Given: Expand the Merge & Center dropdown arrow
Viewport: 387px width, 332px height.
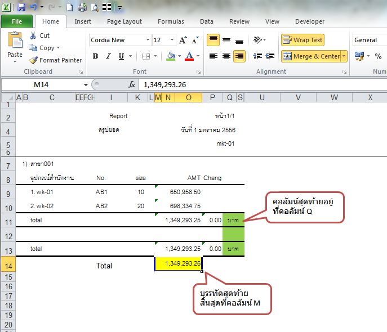Looking at the screenshot, I should coord(344,56).
